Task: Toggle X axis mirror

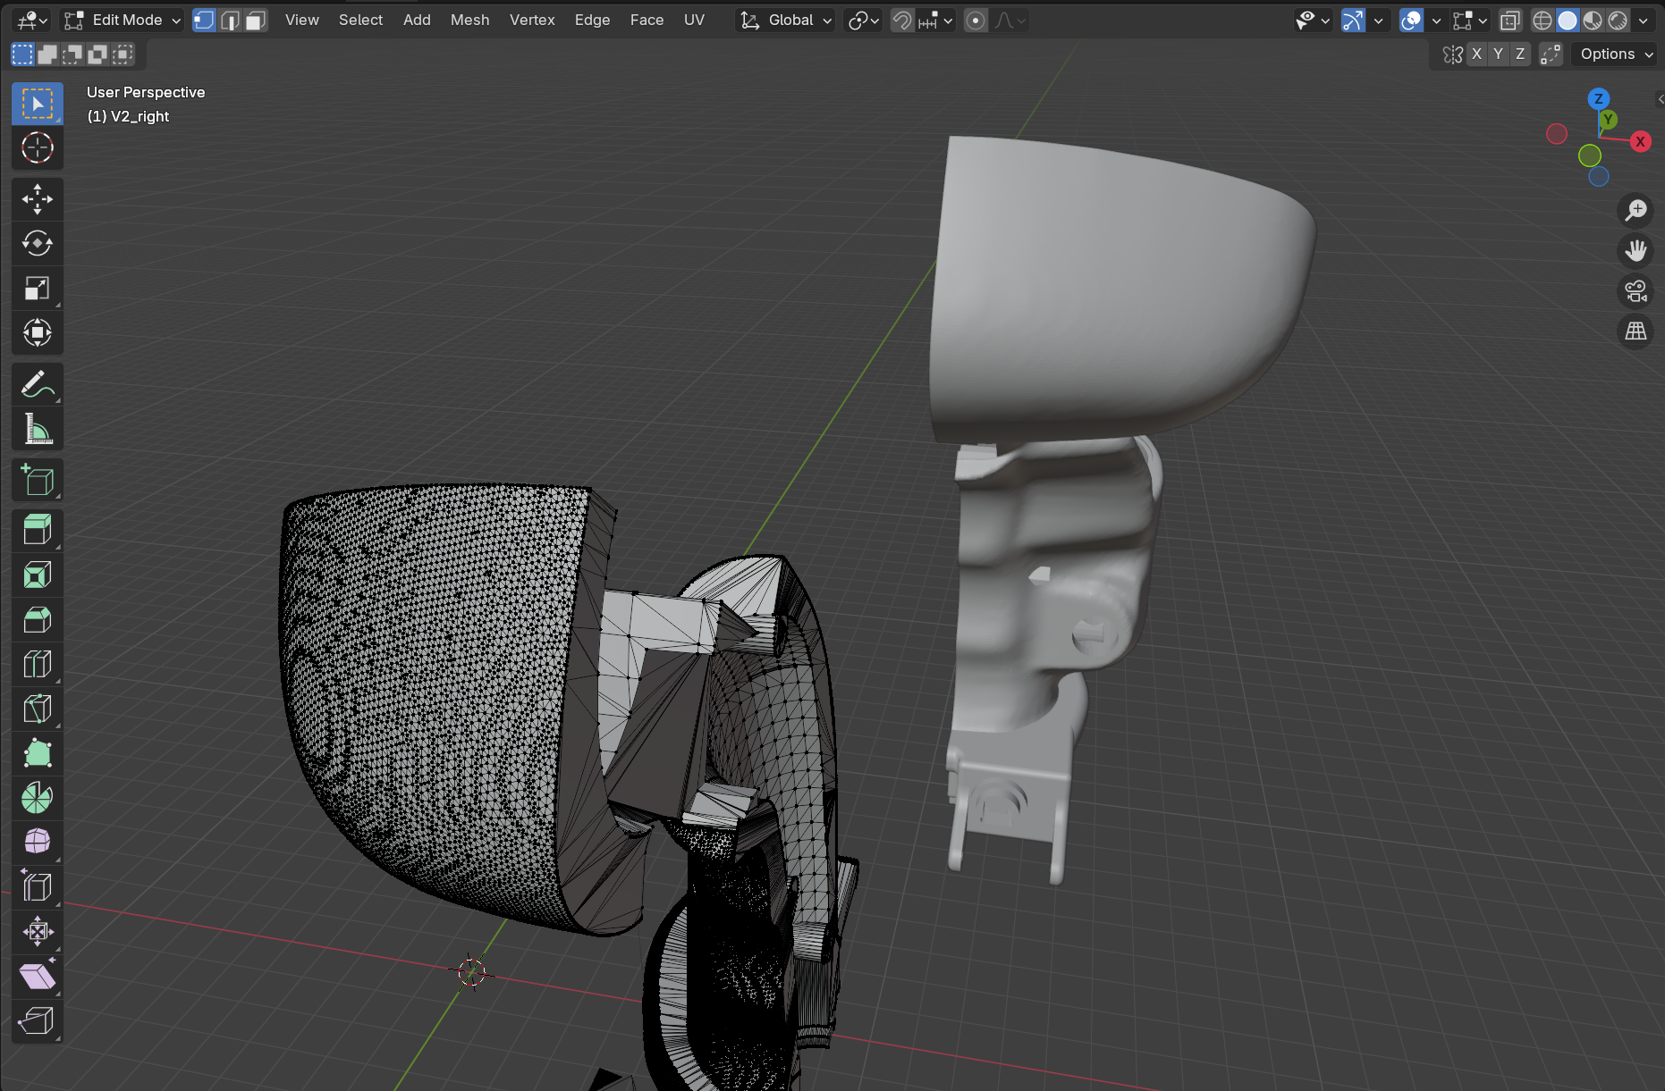Action: pyautogui.click(x=1476, y=55)
